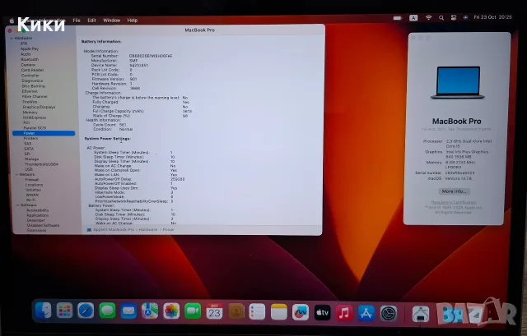Select Apple Pay in sidebar
The image size is (527, 336).
[30, 48]
